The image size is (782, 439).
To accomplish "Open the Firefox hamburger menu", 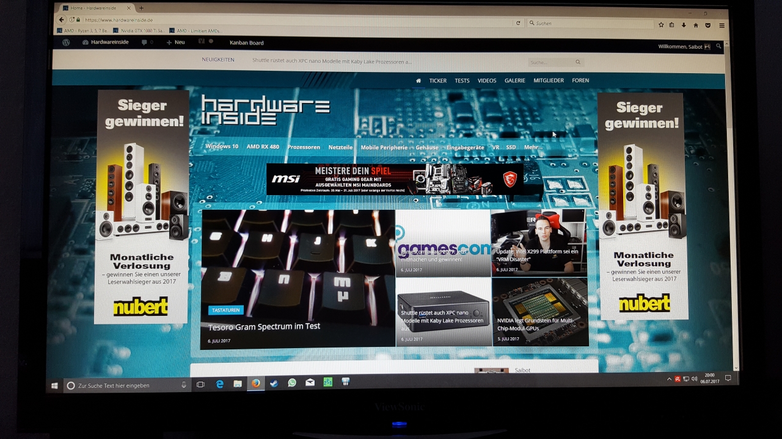I will click(x=722, y=26).
